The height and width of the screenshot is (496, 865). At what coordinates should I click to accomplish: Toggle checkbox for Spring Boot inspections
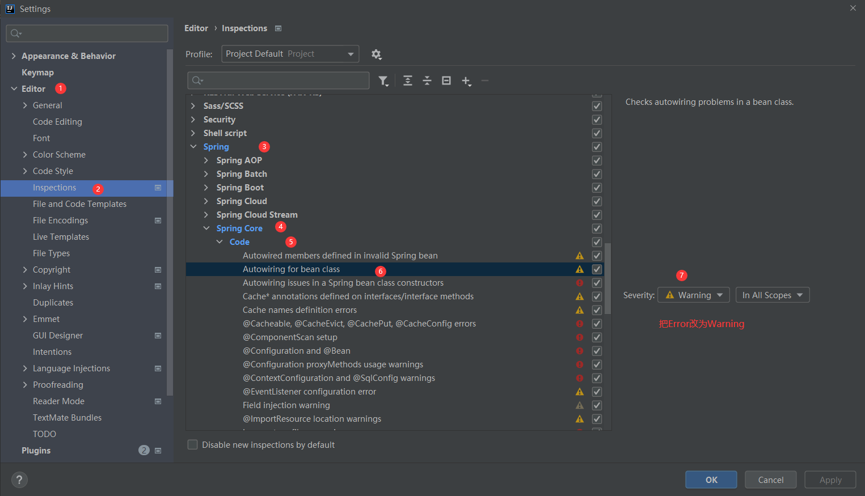tap(597, 188)
